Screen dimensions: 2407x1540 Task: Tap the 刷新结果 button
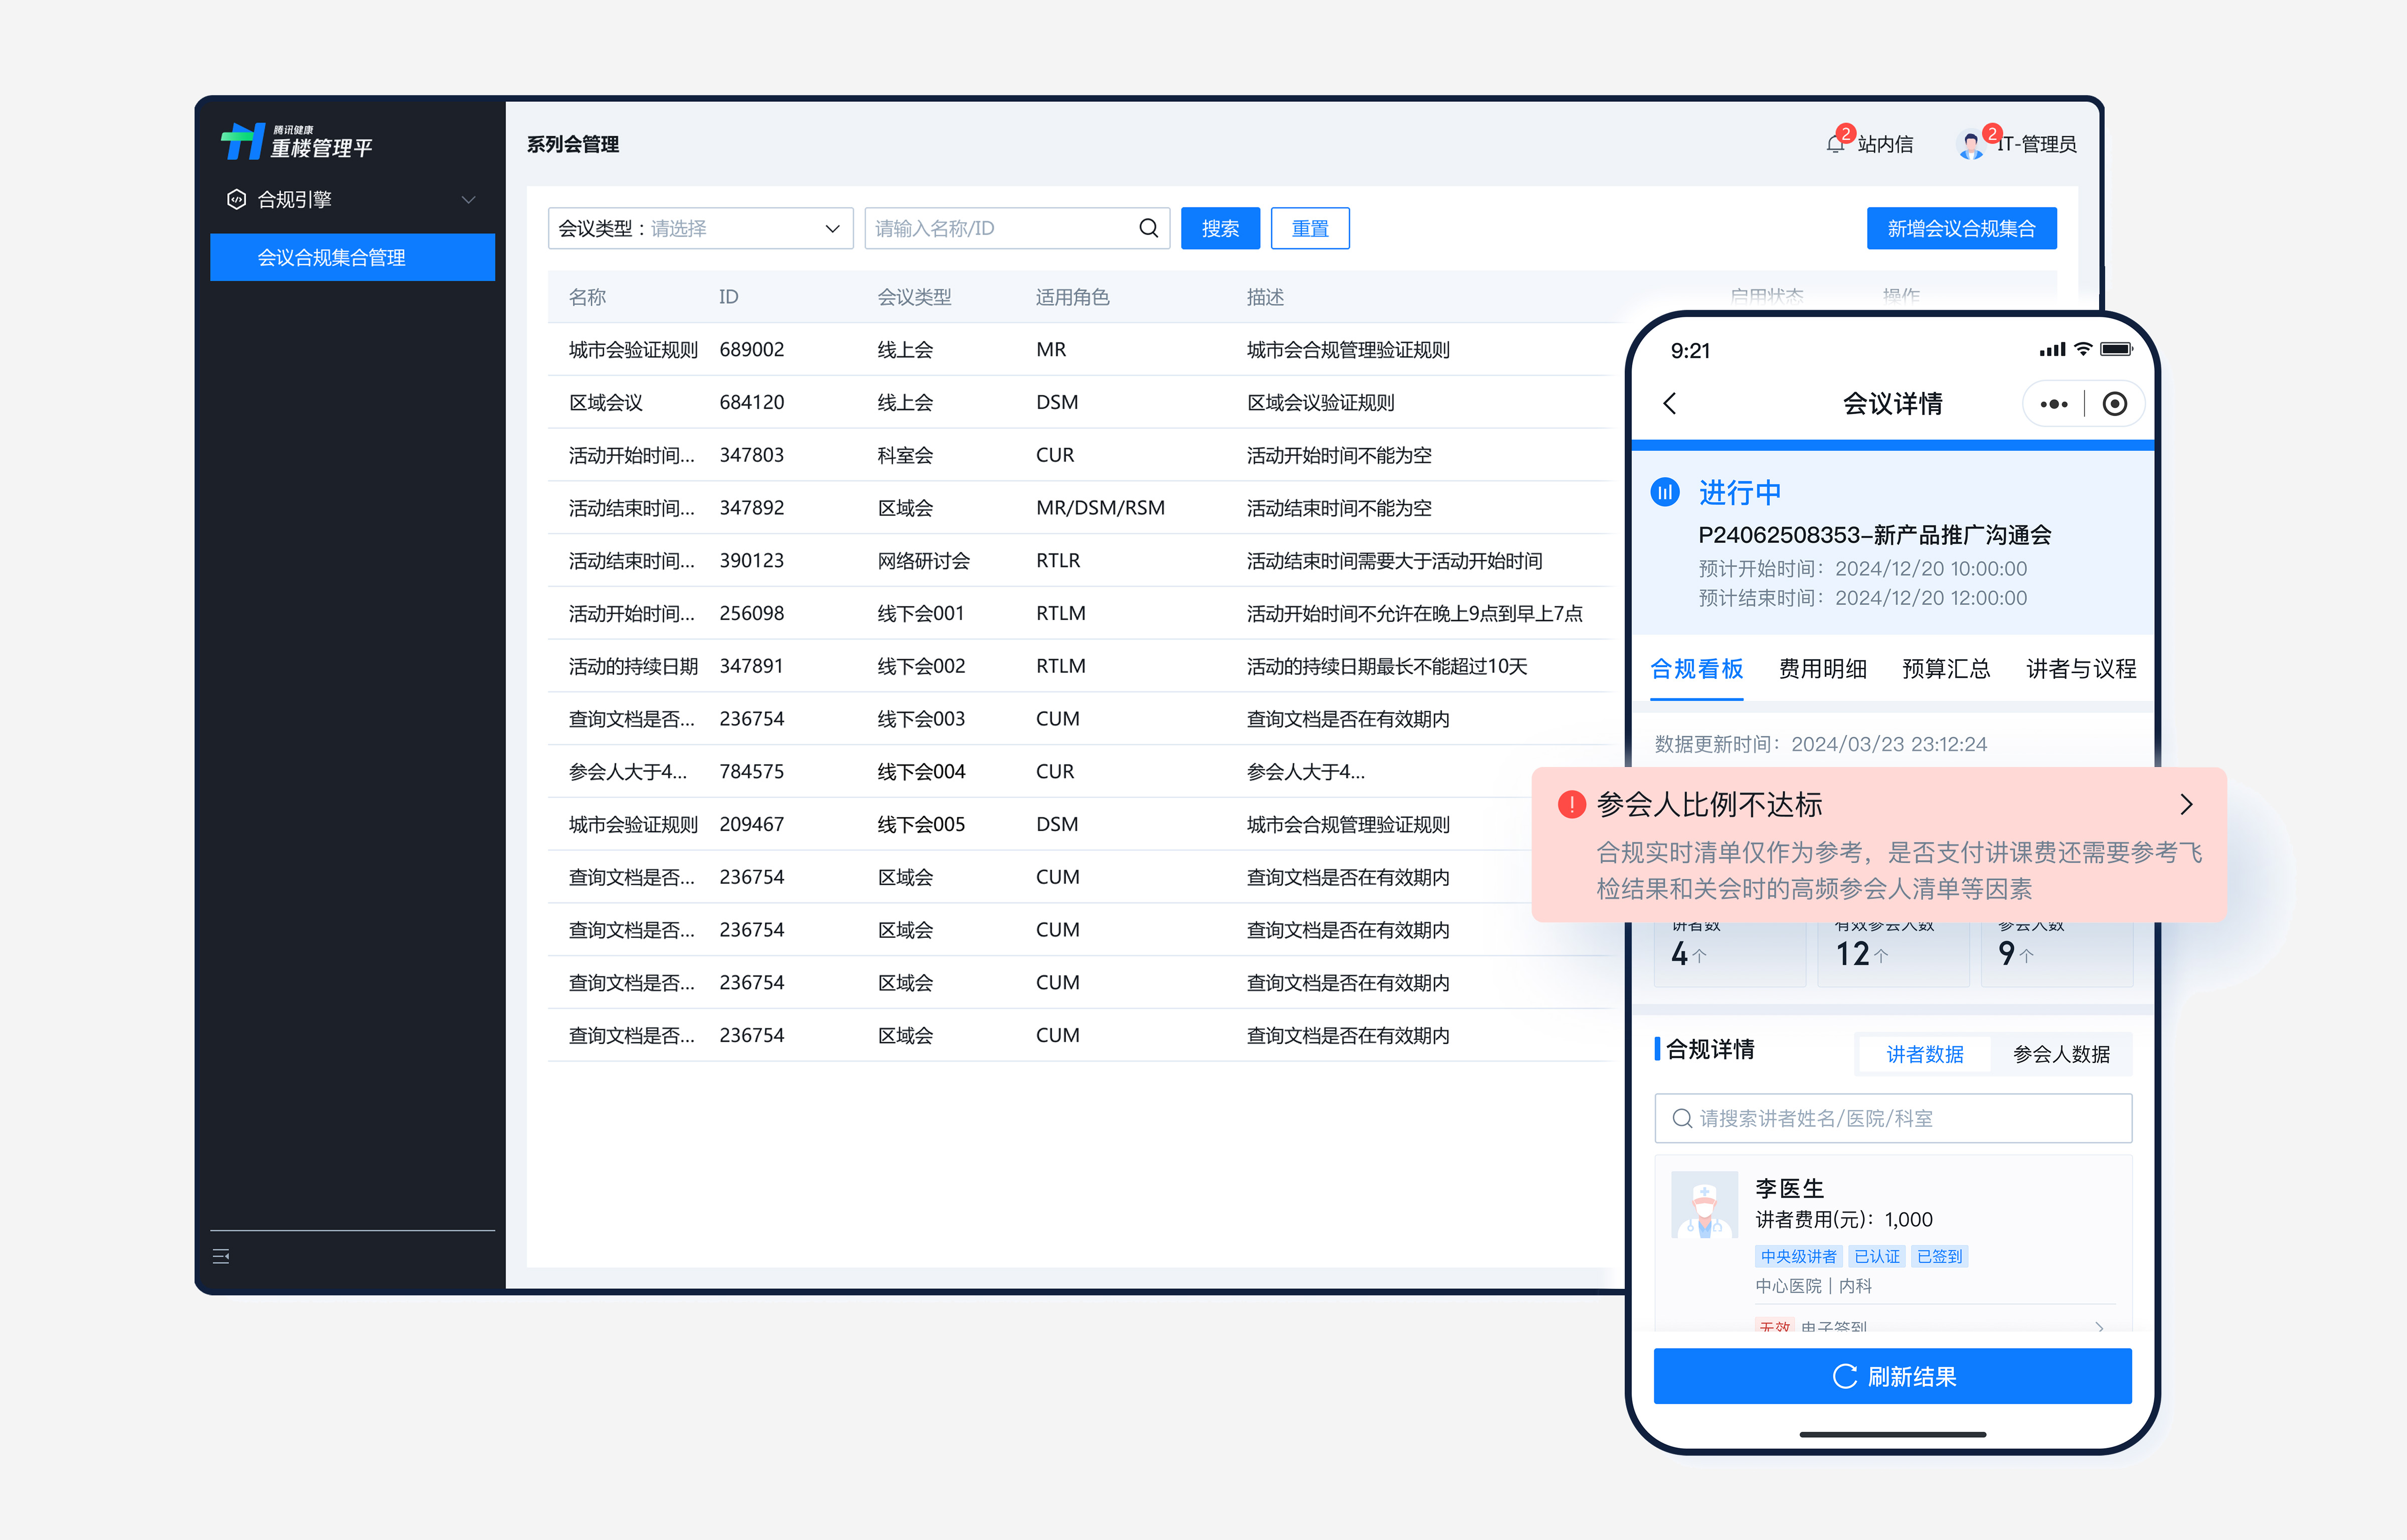pyautogui.click(x=1892, y=1376)
